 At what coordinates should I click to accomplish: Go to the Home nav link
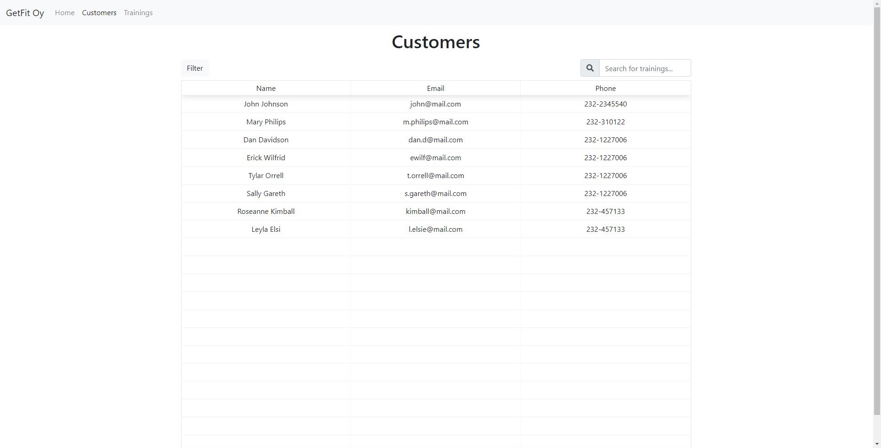tap(65, 13)
